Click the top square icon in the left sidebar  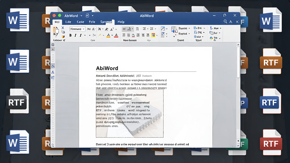coord(53,45)
